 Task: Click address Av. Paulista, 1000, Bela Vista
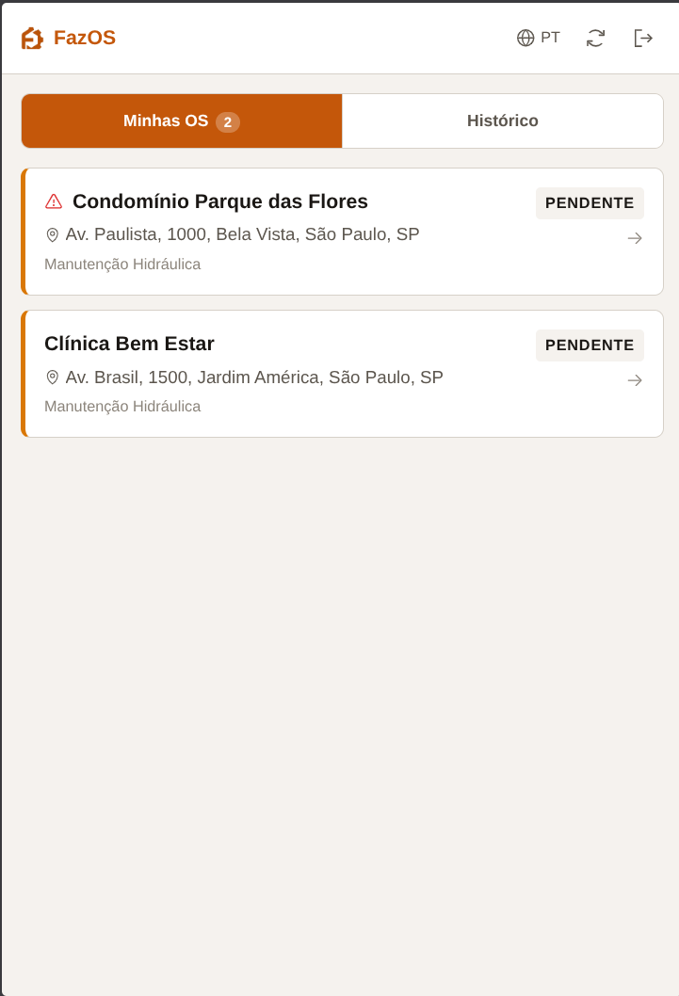click(x=242, y=234)
